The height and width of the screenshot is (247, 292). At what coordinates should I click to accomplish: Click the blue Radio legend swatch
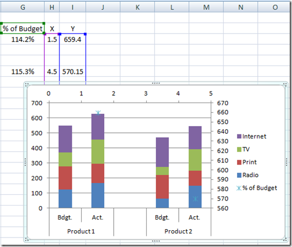click(x=239, y=175)
